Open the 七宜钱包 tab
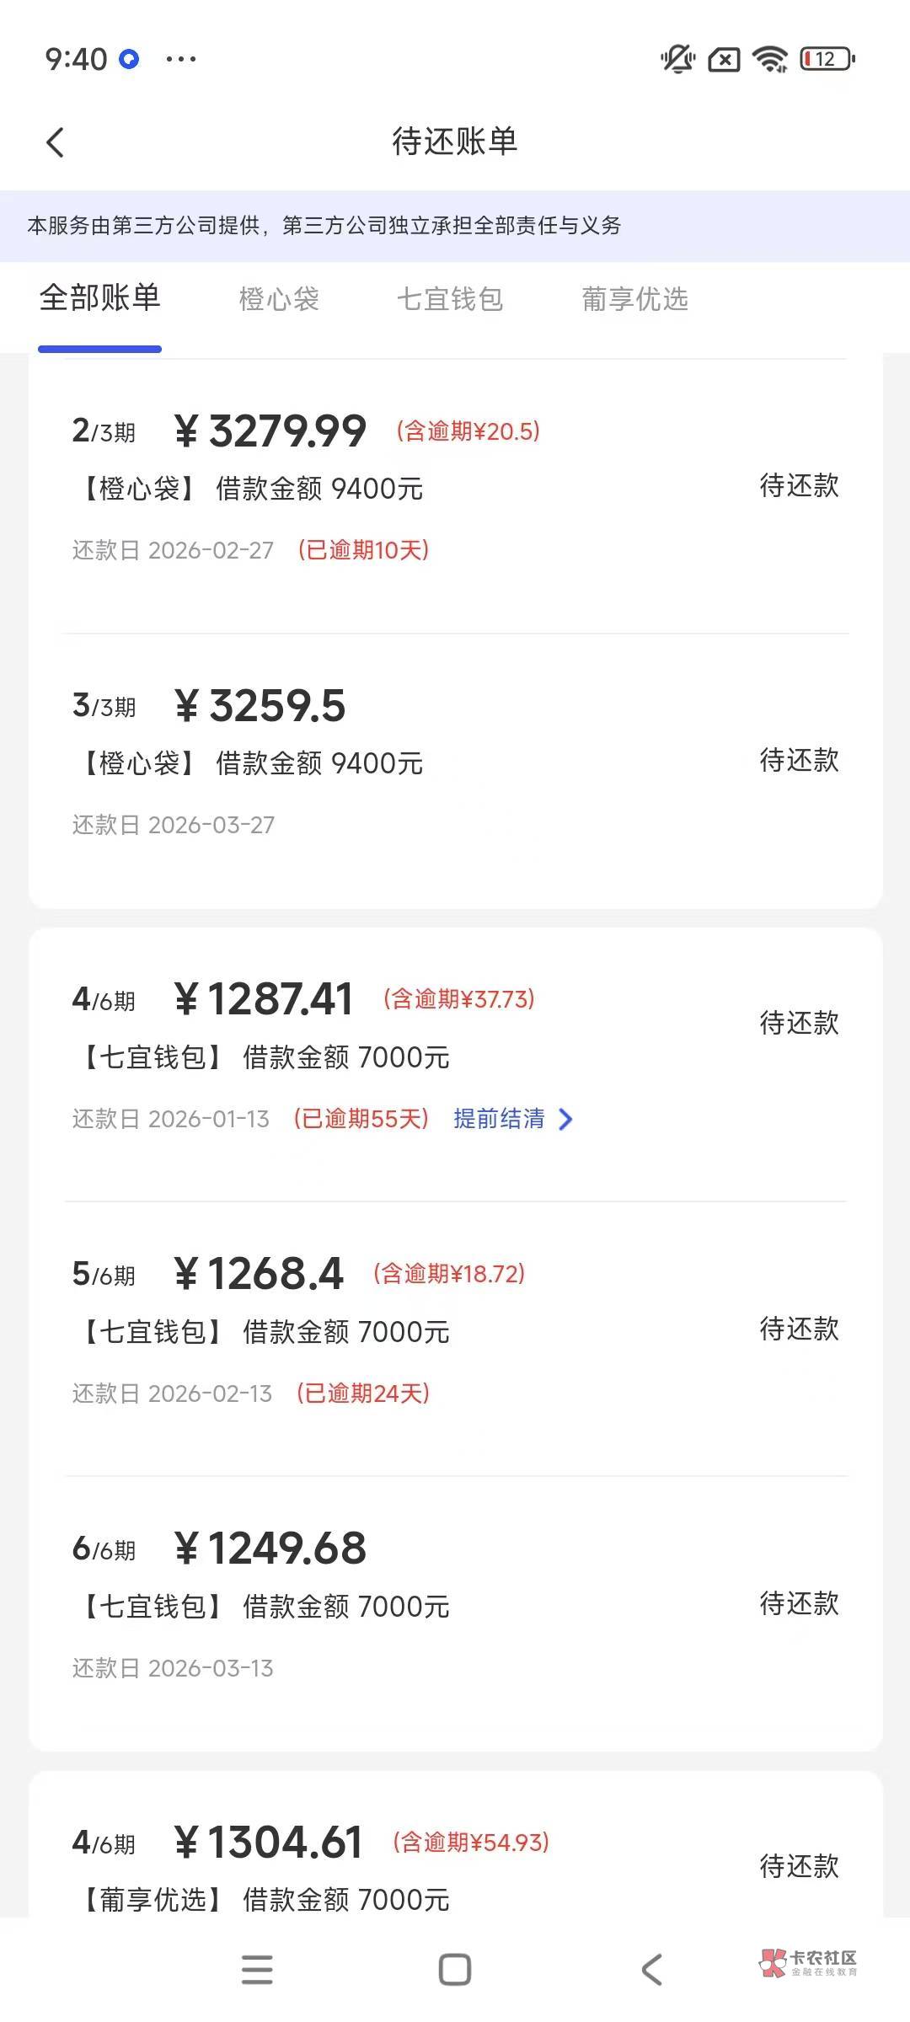This screenshot has width=910, height=2022. tap(450, 299)
